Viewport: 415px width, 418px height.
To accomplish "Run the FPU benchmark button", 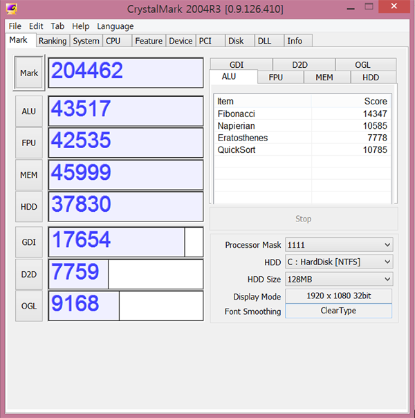I will tap(29, 143).
